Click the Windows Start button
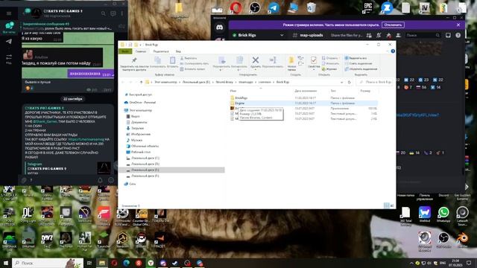477x268 pixels. point(5,263)
